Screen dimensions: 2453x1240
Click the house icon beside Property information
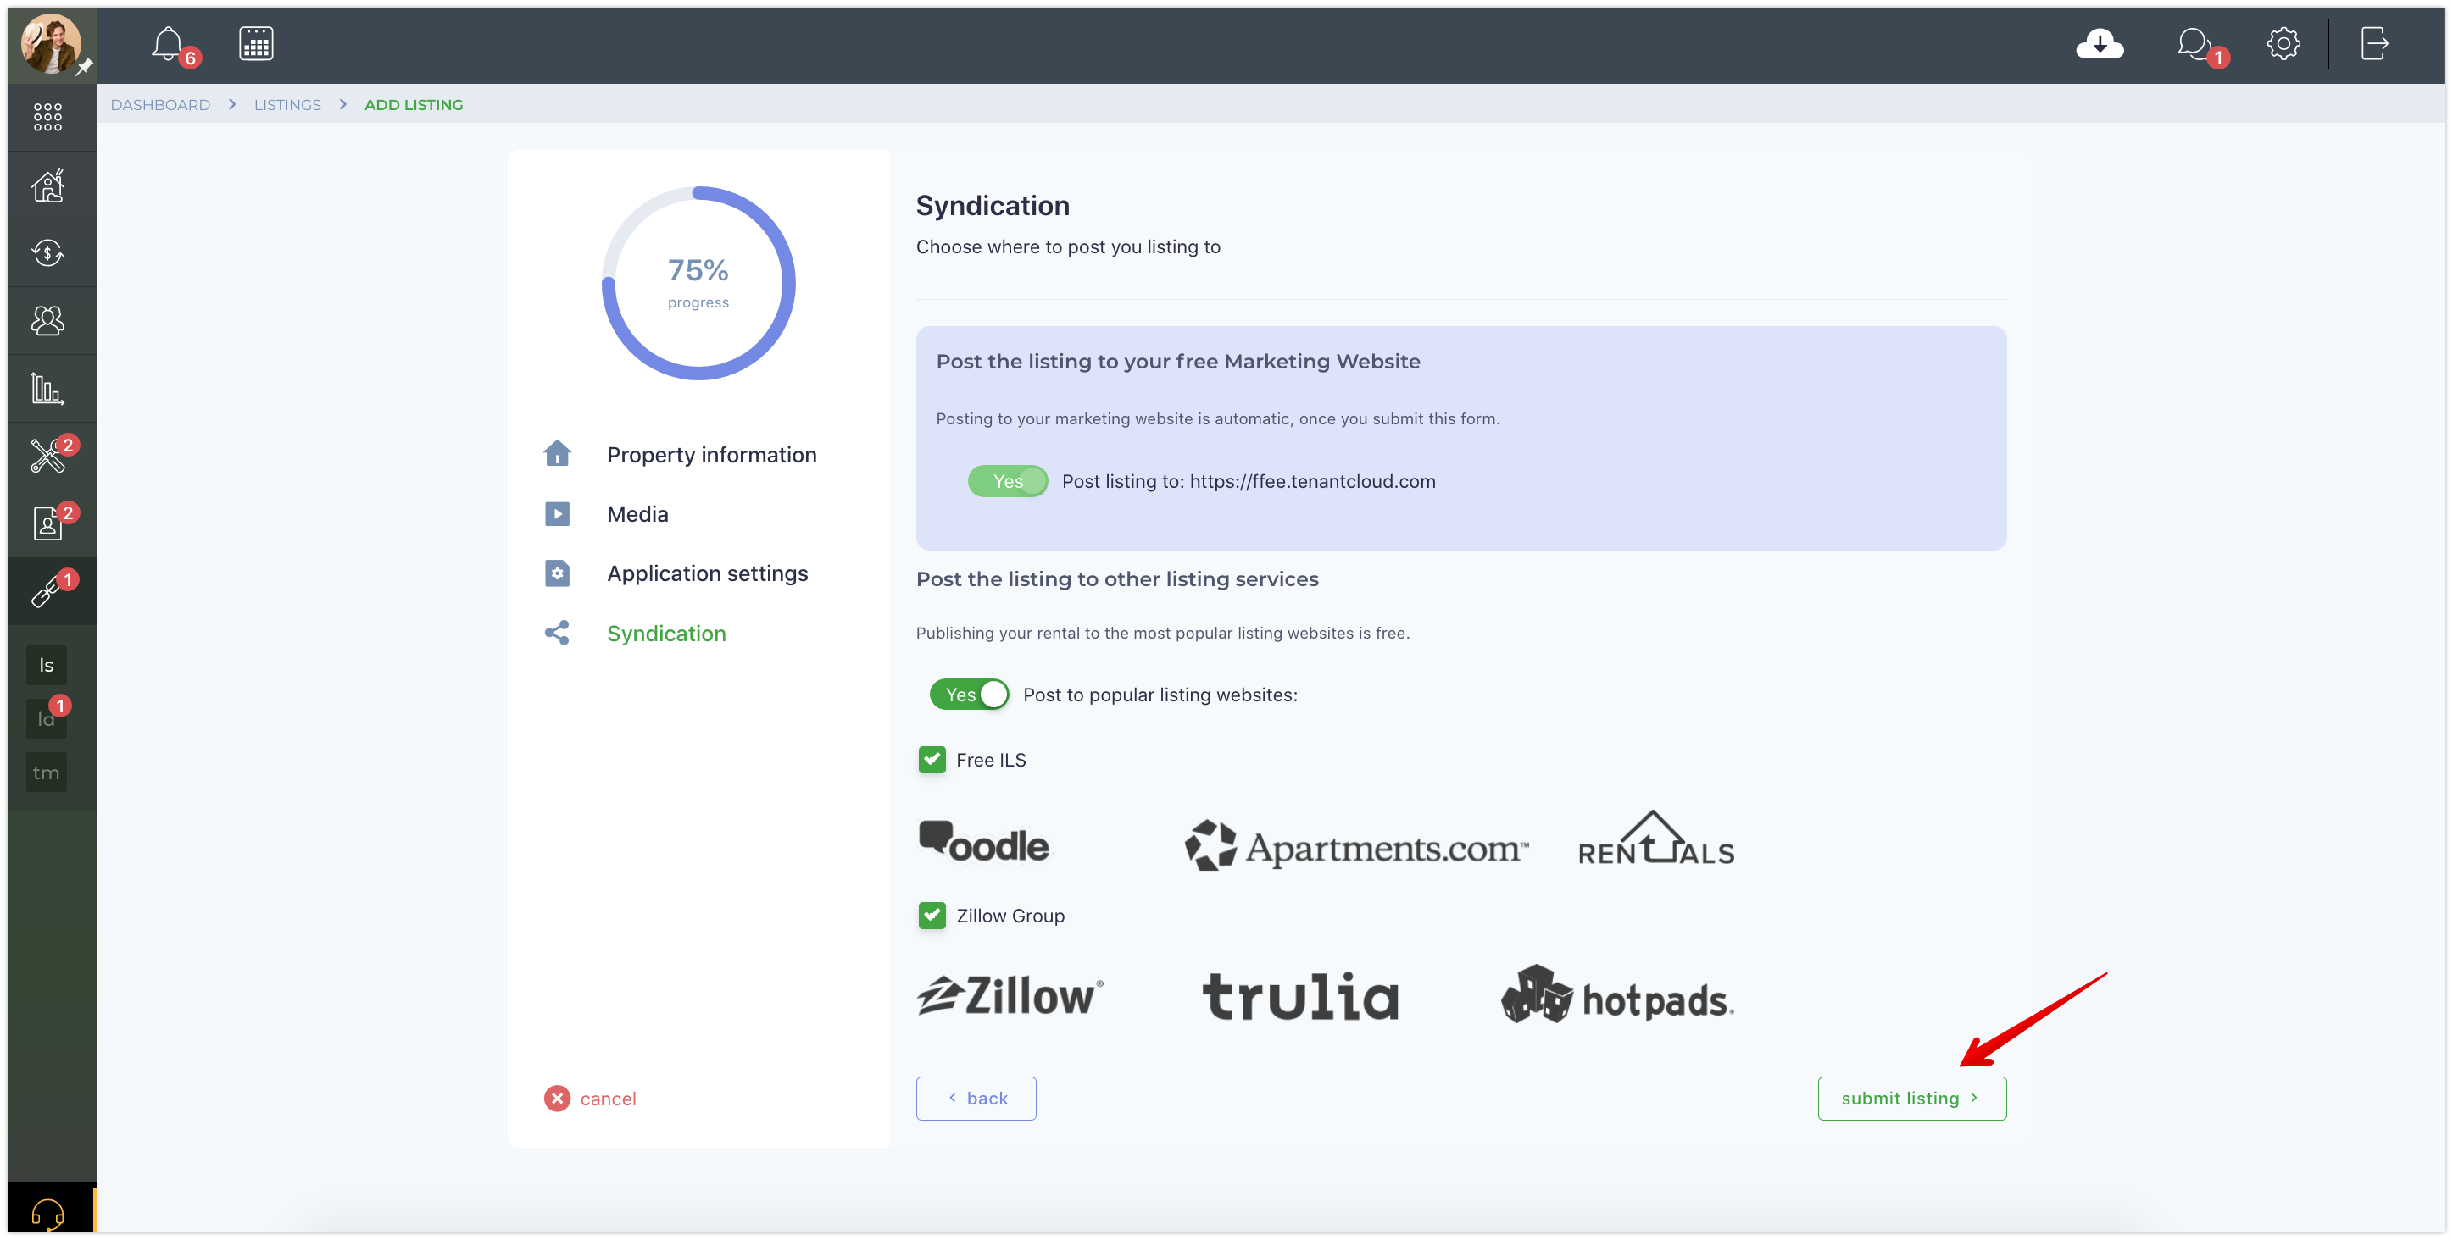pos(557,454)
